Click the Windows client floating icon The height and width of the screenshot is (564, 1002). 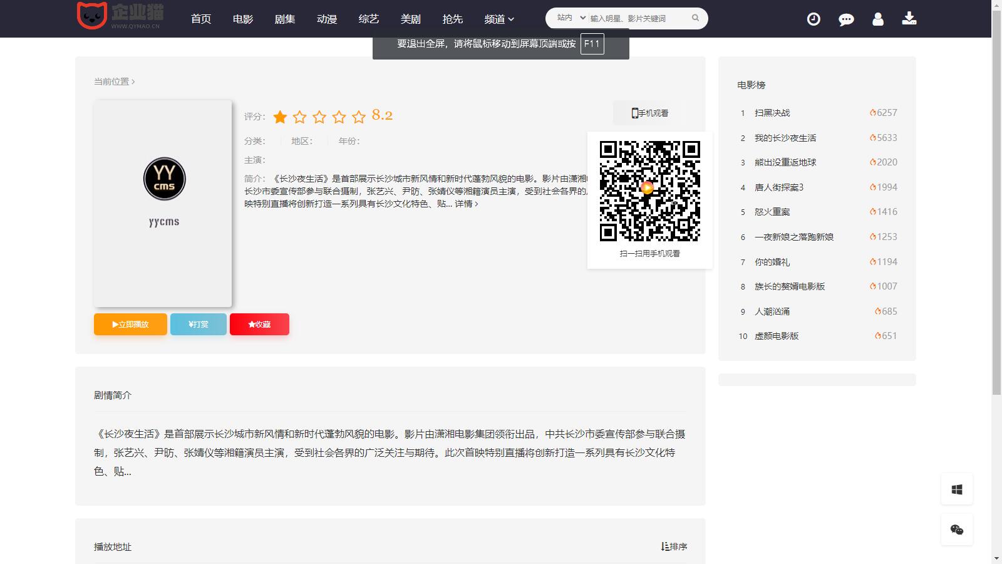pyautogui.click(x=956, y=489)
